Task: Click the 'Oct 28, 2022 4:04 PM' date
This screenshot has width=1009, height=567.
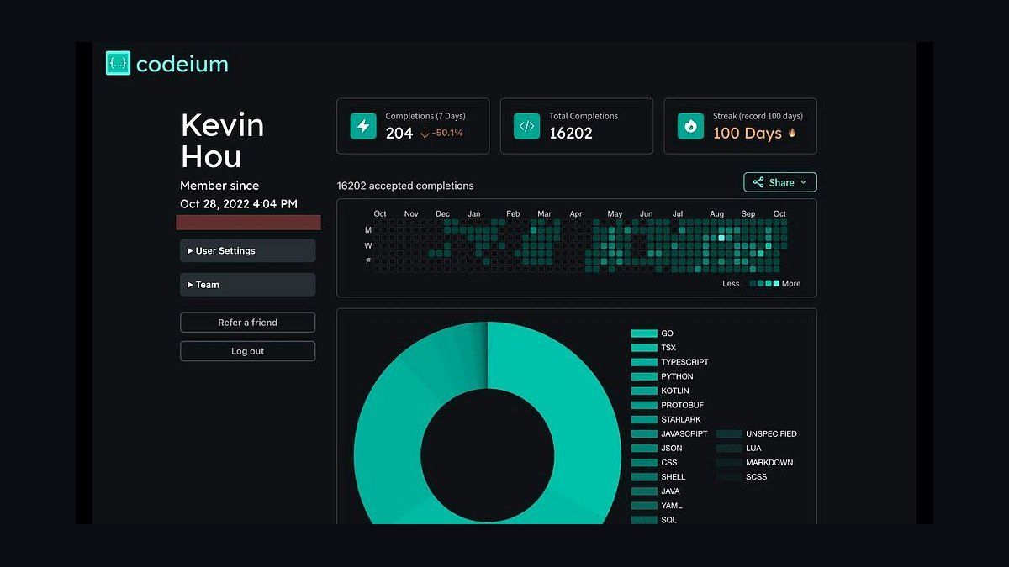Action: pyautogui.click(x=239, y=204)
